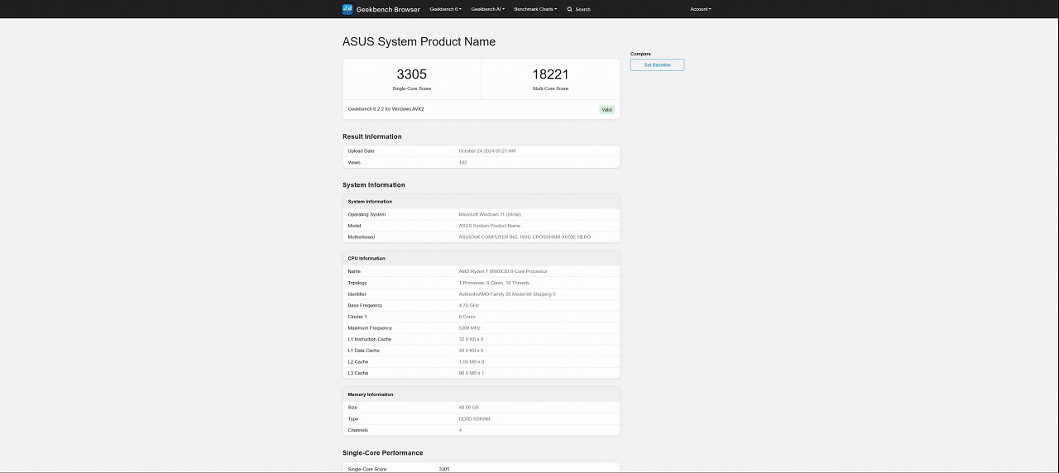Click the maximum frequency 5308 MHz value

click(470, 328)
